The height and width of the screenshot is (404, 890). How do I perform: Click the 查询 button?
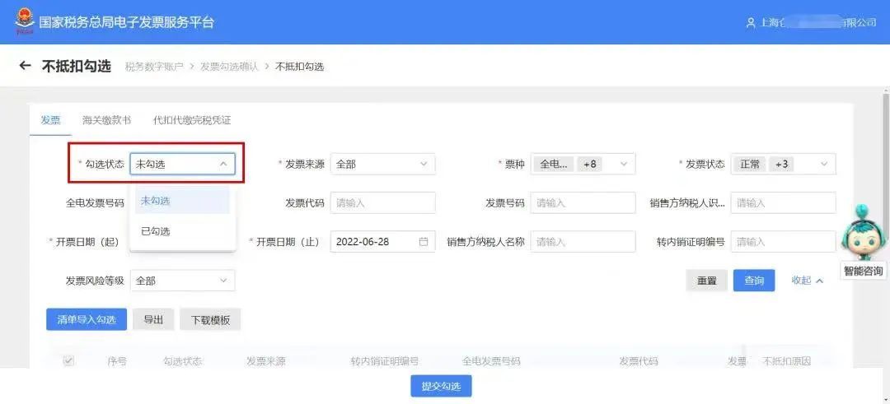point(754,281)
